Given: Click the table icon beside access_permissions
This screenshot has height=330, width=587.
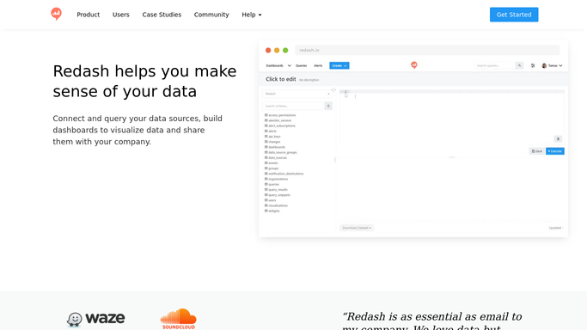Looking at the screenshot, I should coord(266,115).
